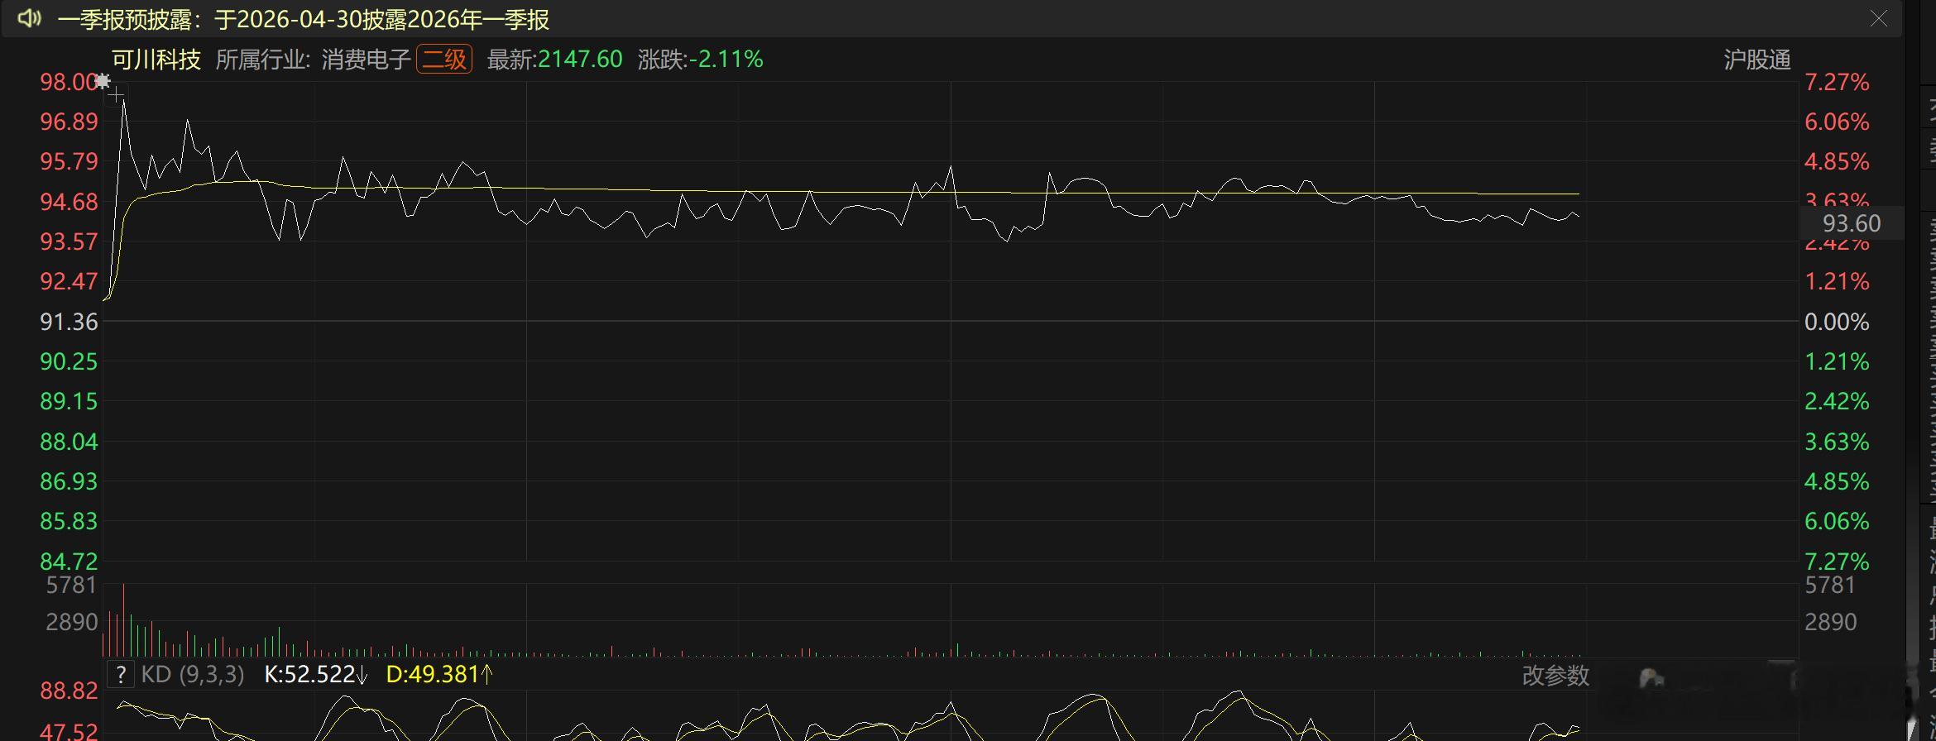Click the green 2.42% percent label
This screenshot has width=1936, height=741.
click(x=1837, y=401)
